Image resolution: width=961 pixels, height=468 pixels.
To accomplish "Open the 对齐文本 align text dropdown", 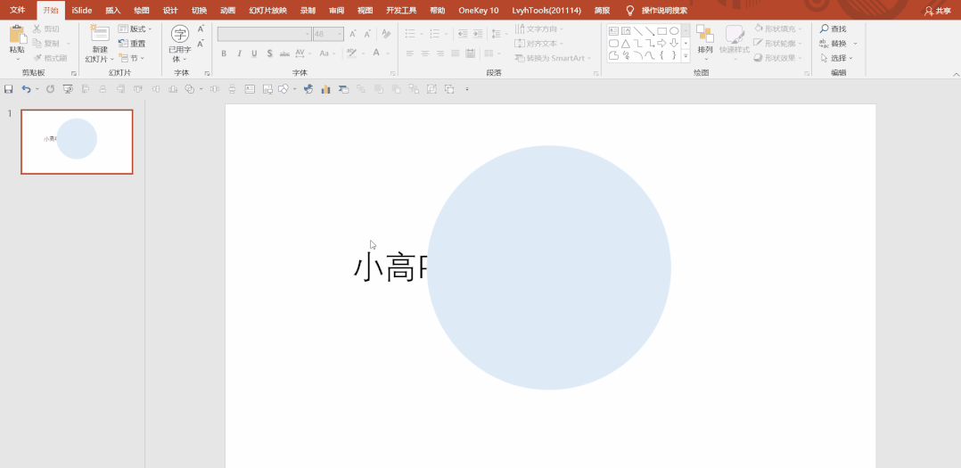I will 539,44.
